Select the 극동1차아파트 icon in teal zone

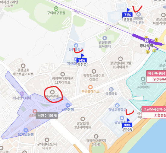point(143,79)
